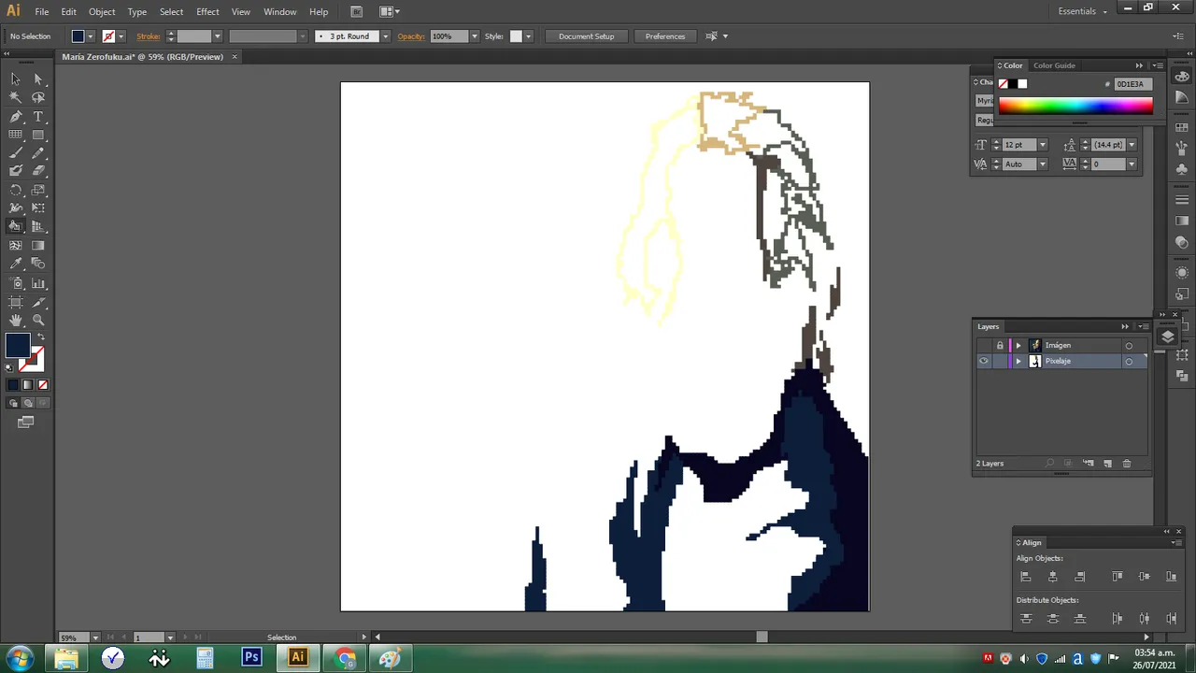Select the Paintbrush tool
Screen dimensions: 1196x673
pyautogui.click(x=16, y=152)
